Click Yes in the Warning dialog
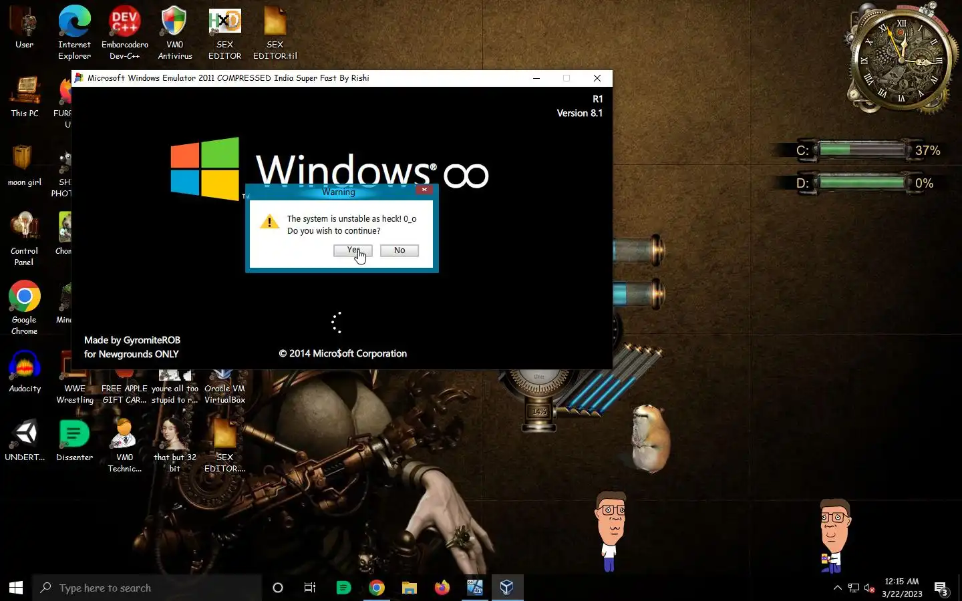Viewport: 962px width, 601px height. (353, 250)
